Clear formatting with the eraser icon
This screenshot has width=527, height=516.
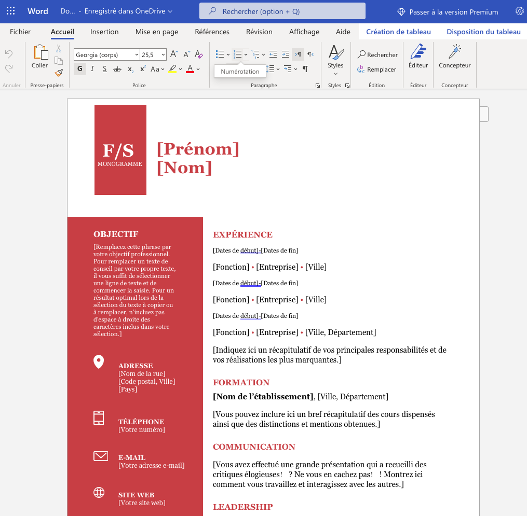pyautogui.click(x=199, y=54)
